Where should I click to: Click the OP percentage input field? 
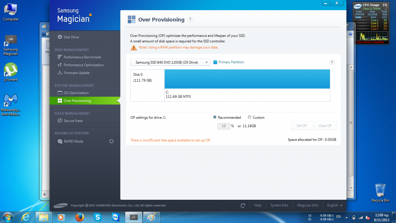point(223,126)
